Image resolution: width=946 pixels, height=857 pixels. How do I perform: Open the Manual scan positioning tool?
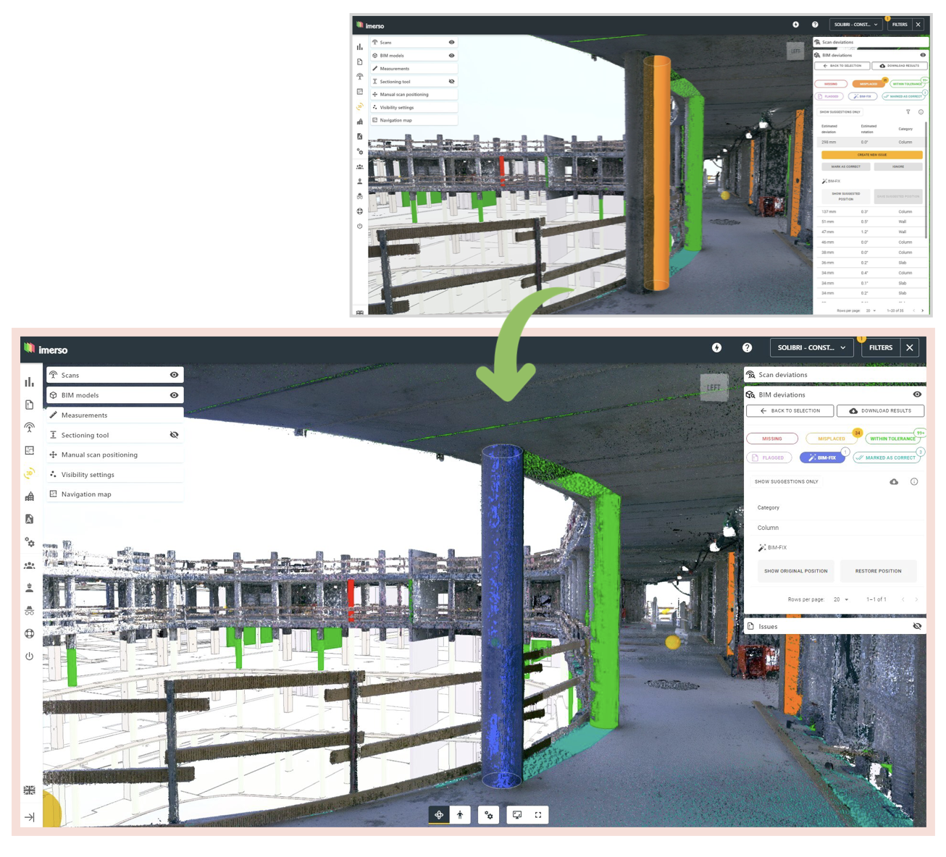click(99, 455)
